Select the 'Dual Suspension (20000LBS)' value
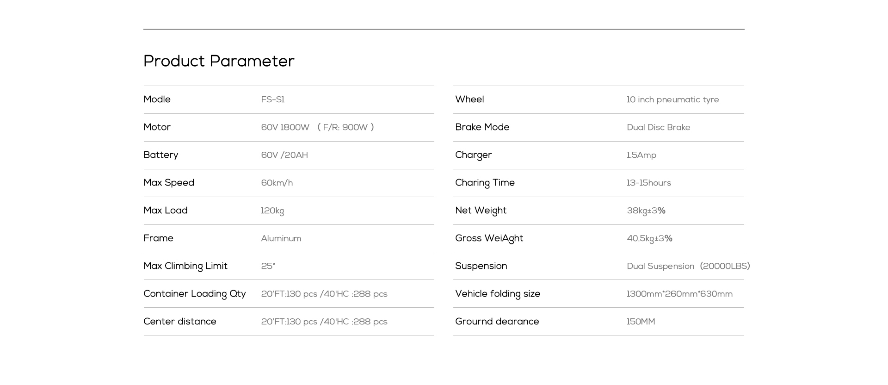Viewport: 888px width, 385px height. point(689,266)
